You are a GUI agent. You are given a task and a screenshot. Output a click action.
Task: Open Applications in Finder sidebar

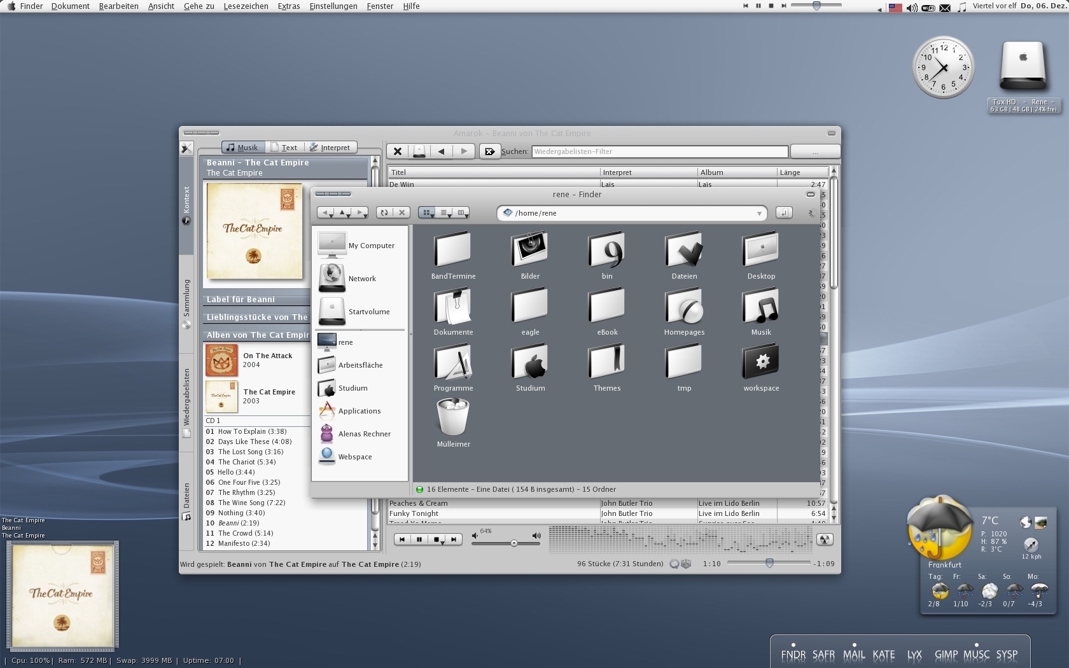(350, 411)
